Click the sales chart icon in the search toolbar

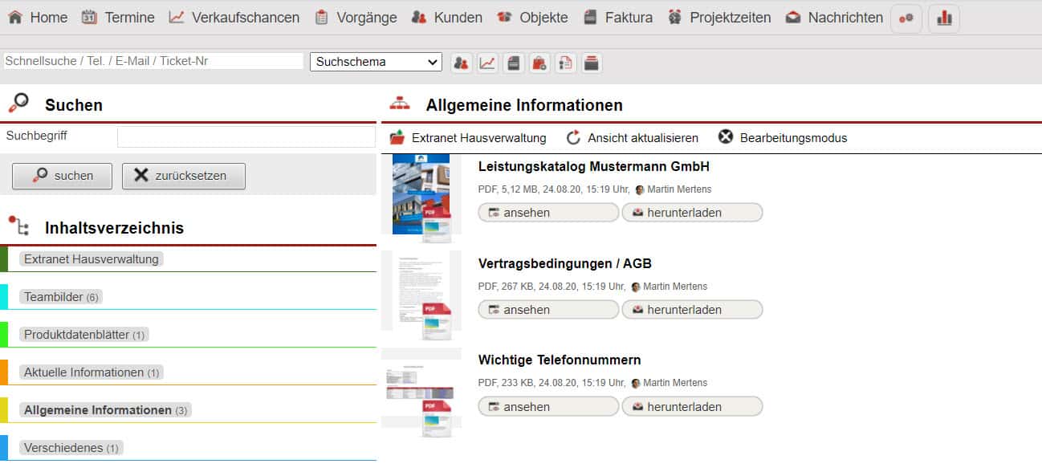coord(487,63)
